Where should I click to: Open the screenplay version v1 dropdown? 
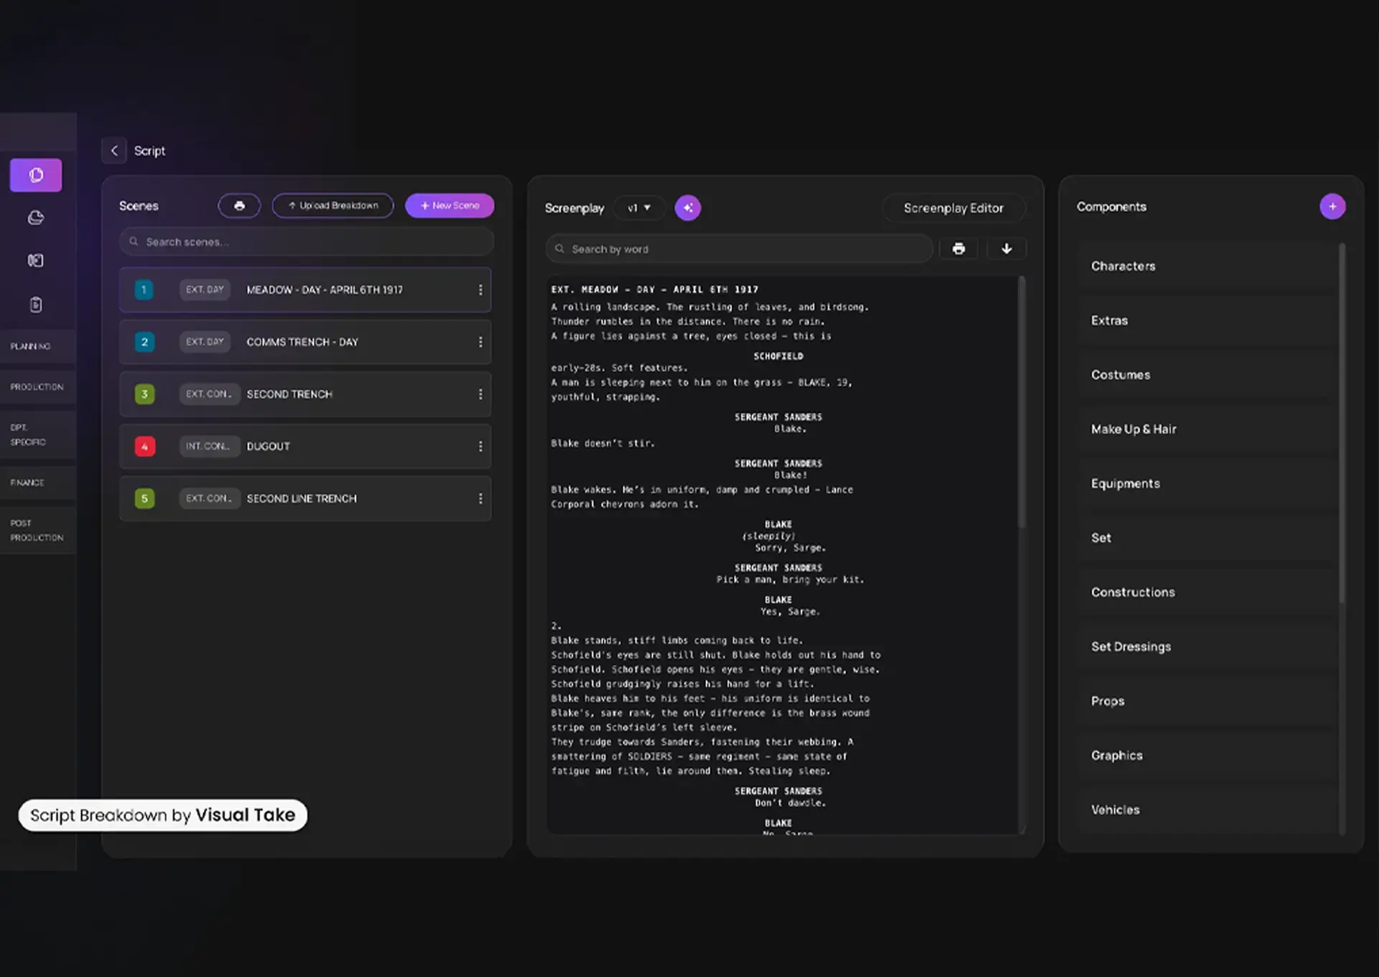(639, 208)
